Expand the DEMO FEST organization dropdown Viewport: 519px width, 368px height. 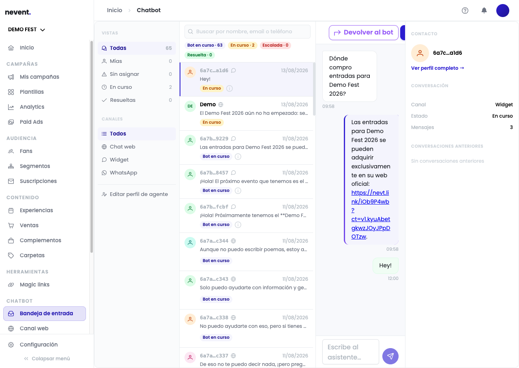(x=27, y=30)
